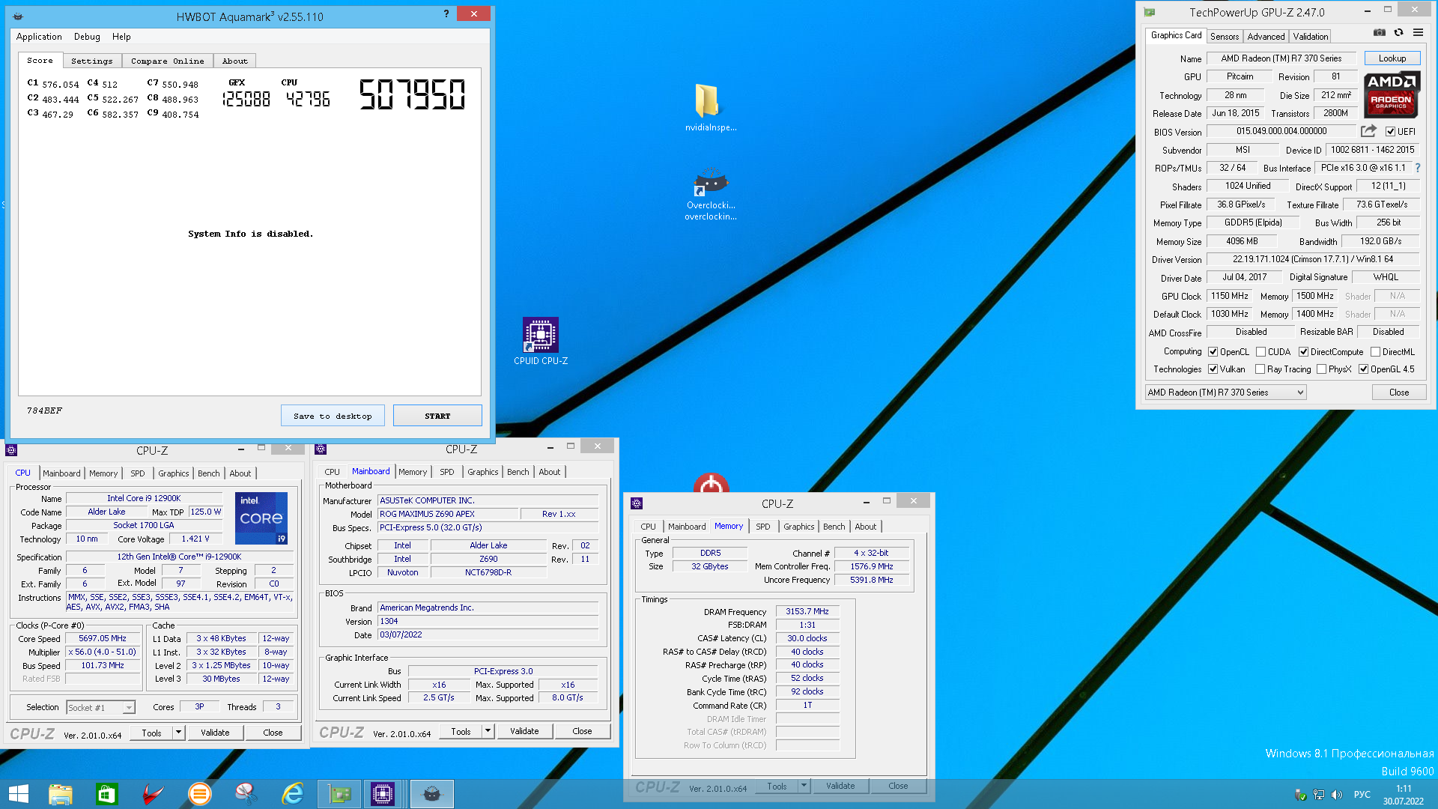1438x809 pixels.
Task: Switch to HWBOT Aquamark taskbar button
Action: [x=431, y=794]
